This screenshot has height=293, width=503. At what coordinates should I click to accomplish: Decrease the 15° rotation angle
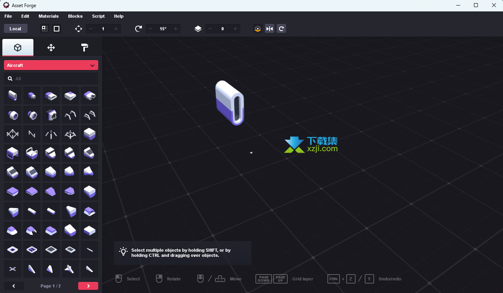pyautogui.click(x=150, y=29)
